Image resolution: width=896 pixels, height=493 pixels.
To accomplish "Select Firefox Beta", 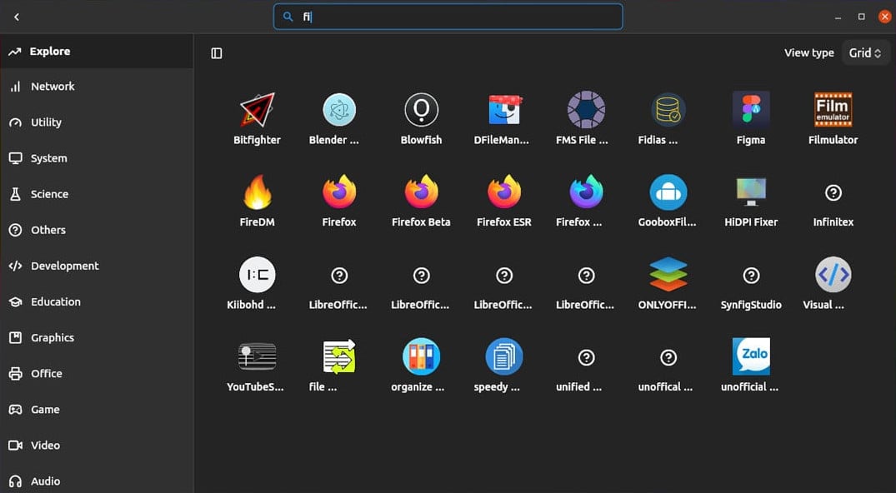I will [421, 192].
